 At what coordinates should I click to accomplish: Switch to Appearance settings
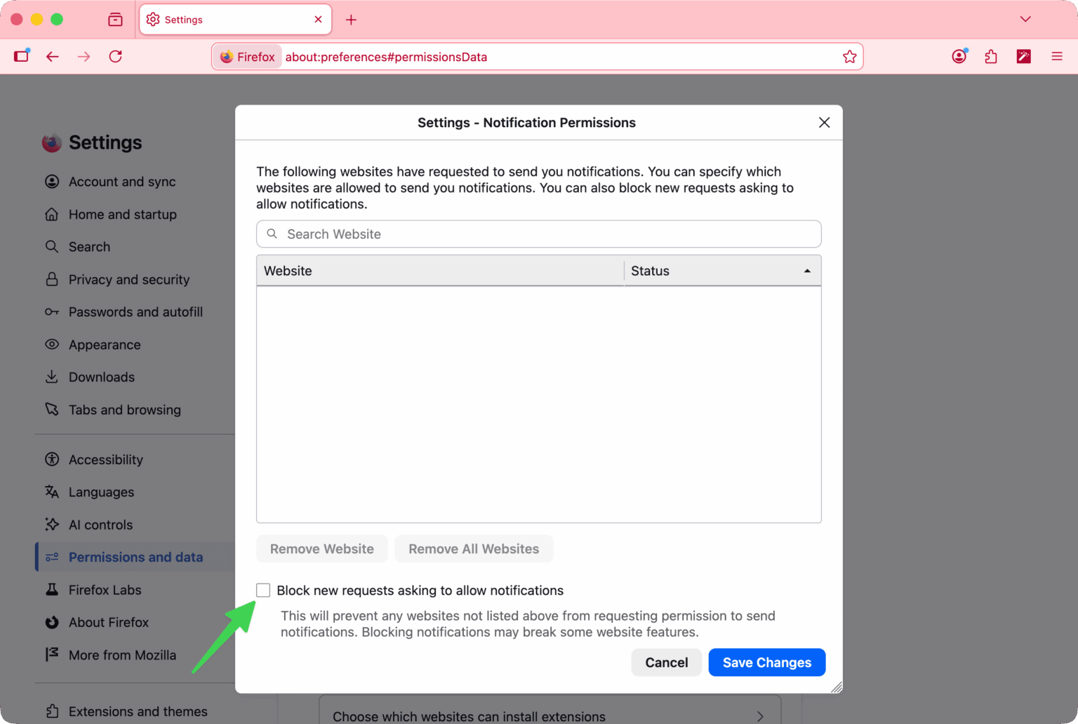[105, 345]
